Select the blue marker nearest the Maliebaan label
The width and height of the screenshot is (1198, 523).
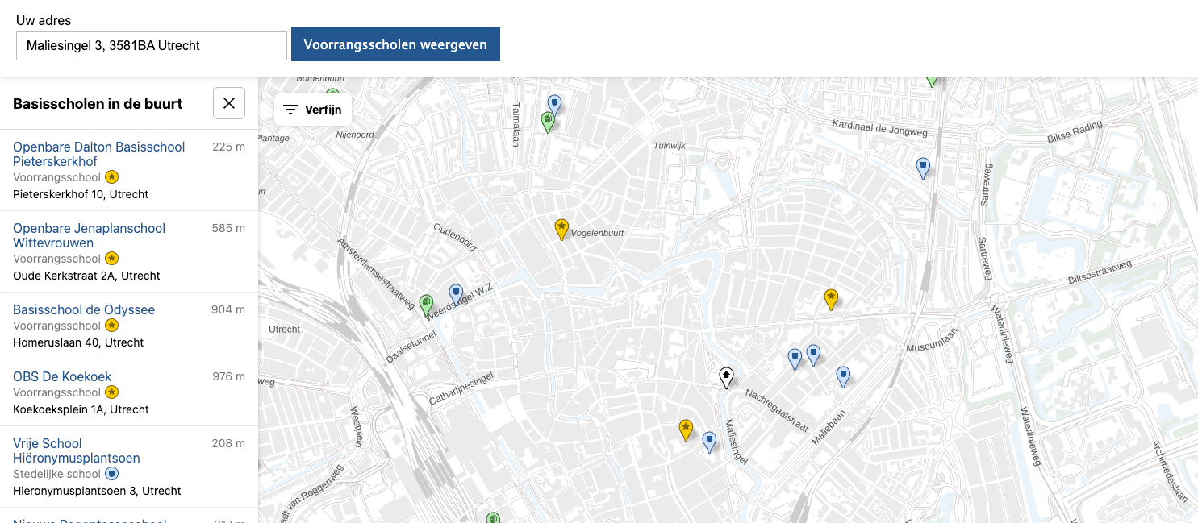(x=843, y=376)
